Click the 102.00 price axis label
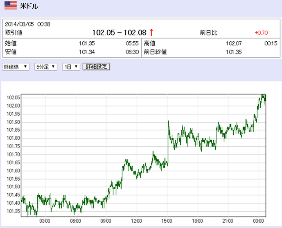Image resolution: width=282 pixels, height=228 pixels. (13, 106)
